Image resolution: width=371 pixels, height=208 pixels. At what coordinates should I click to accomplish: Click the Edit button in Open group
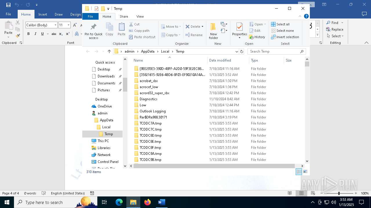click(x=255, y=31)
